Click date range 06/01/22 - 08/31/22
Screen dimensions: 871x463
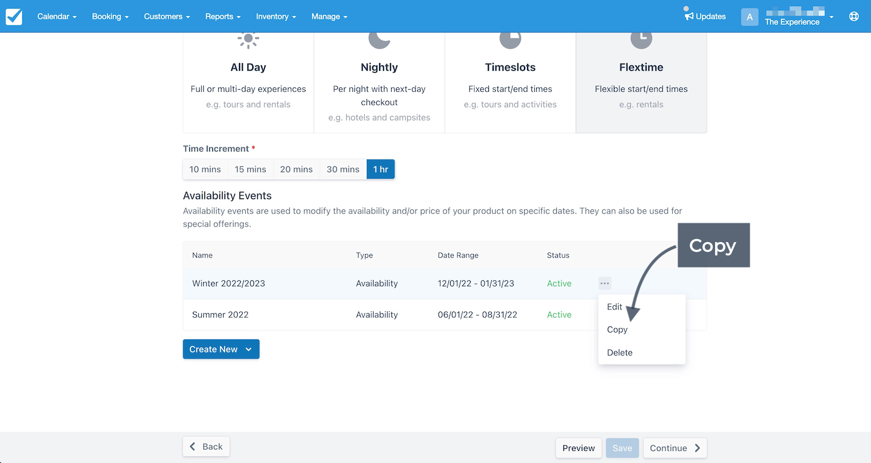pyautogui.click(x=477, y=314)
